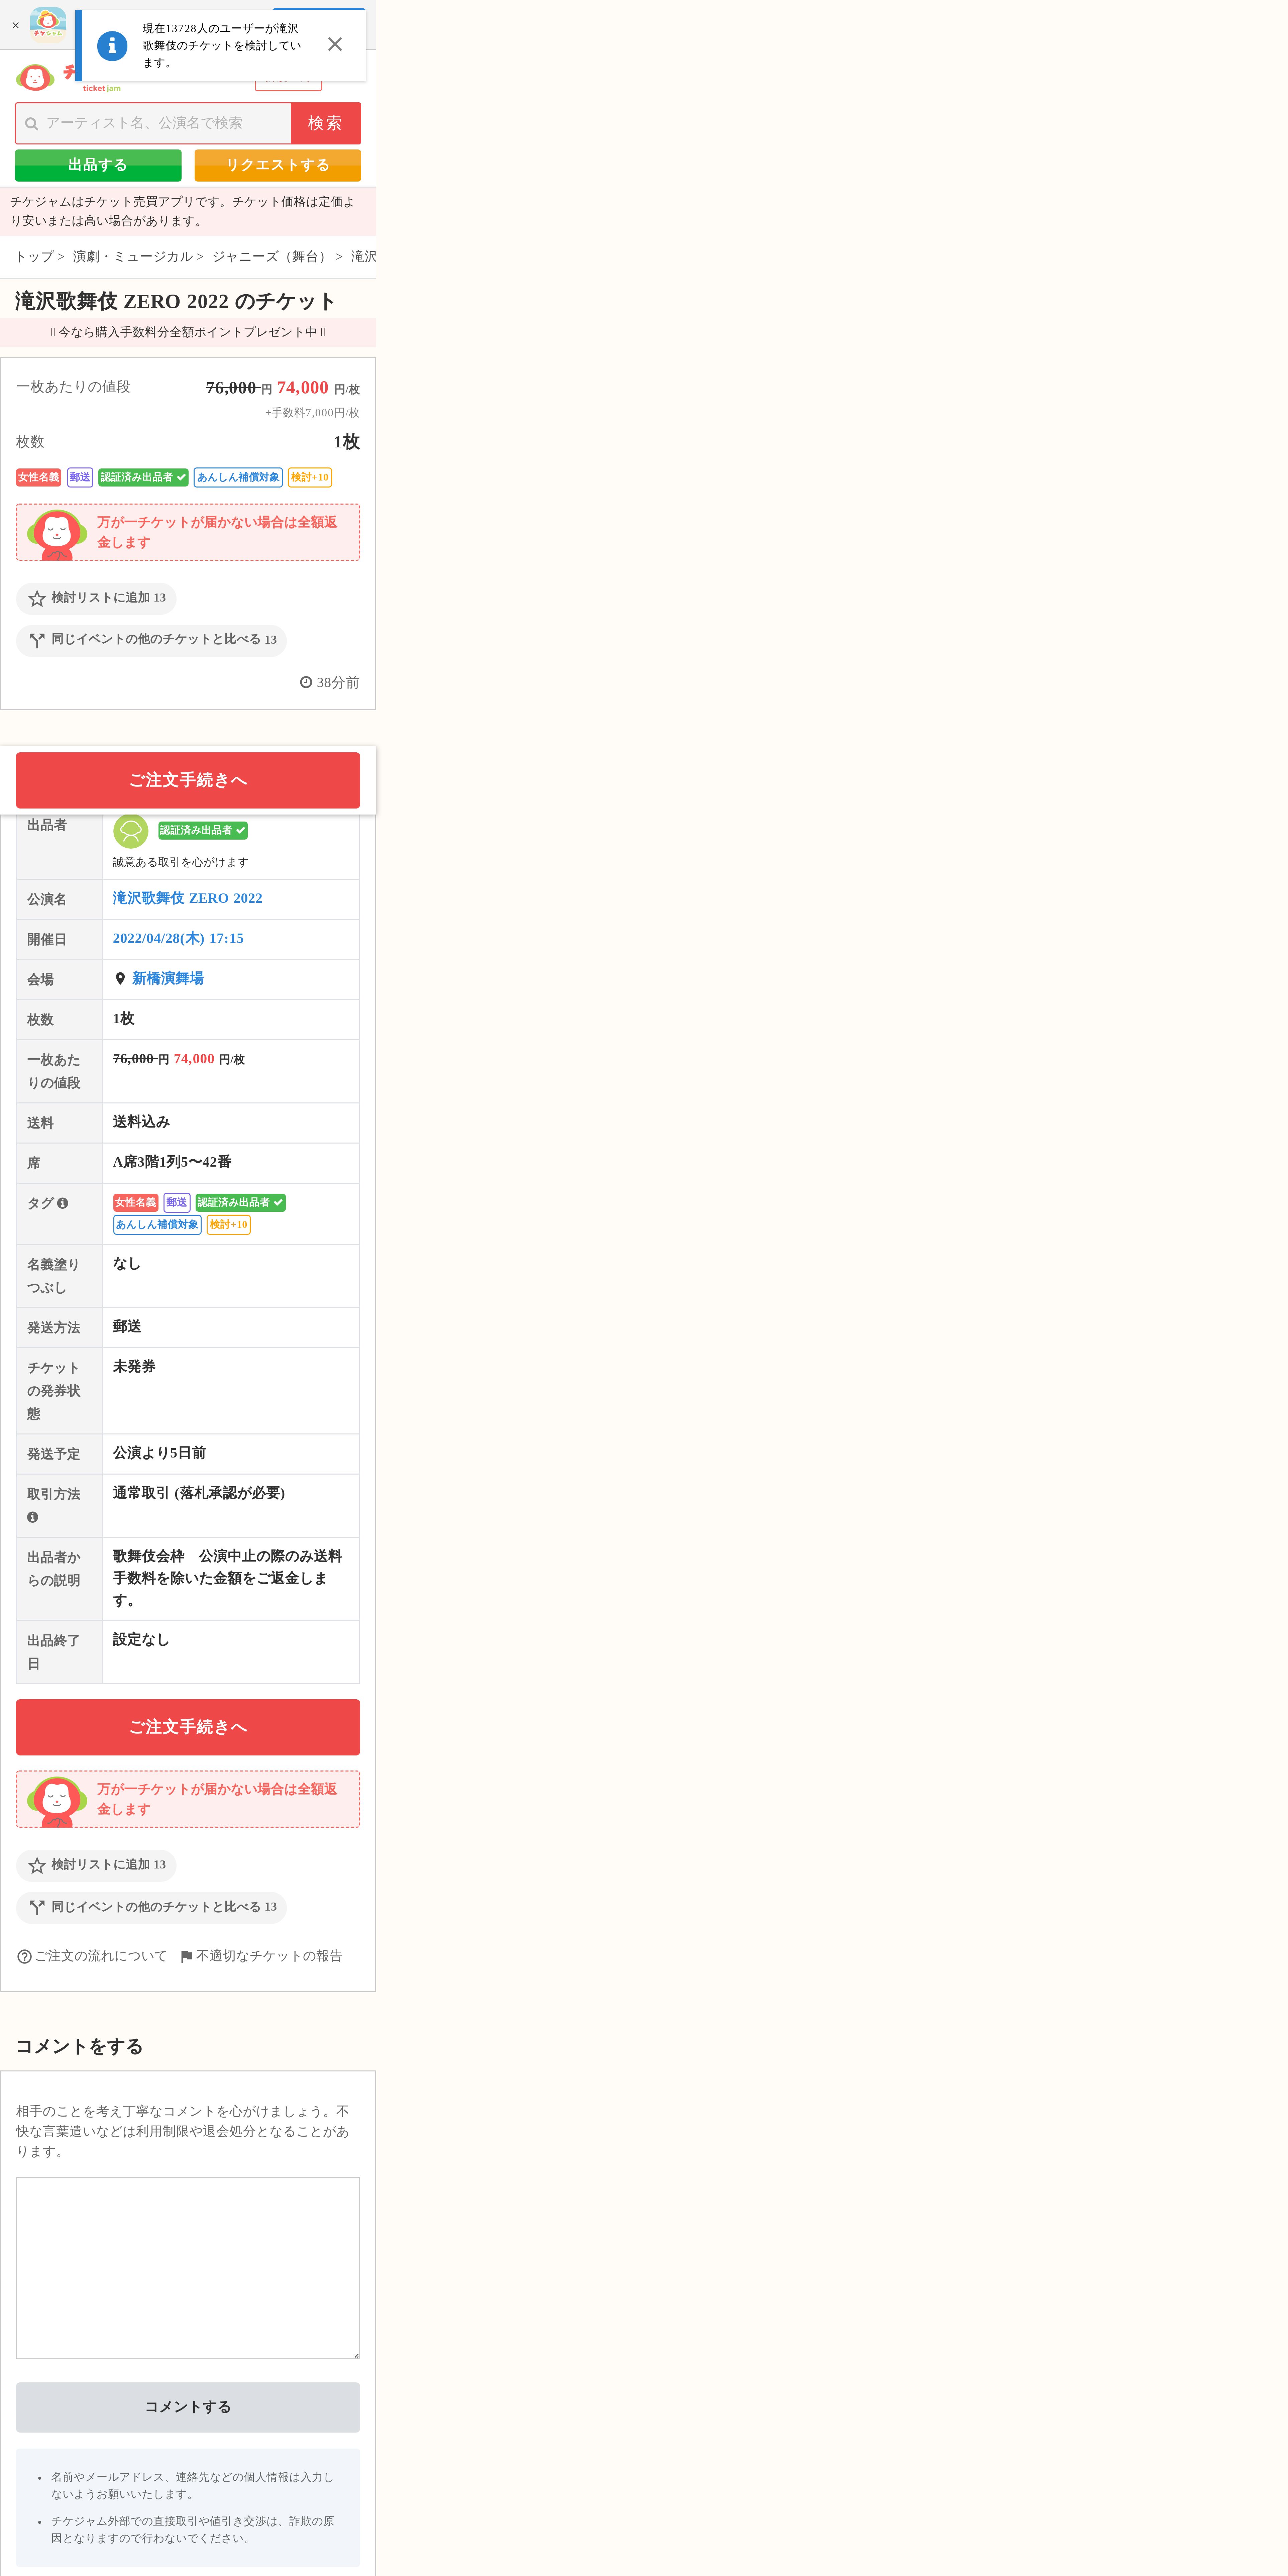1288x2576 pixels.
Task: Click lower 検討リストに追加 13 button
Action: tap(96, 1865)
